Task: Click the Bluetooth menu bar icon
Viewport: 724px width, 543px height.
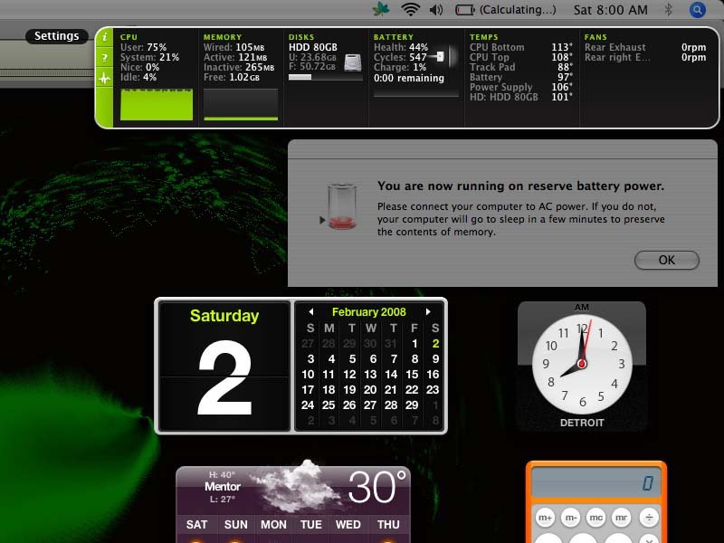Action: click(x=669, y=10)
